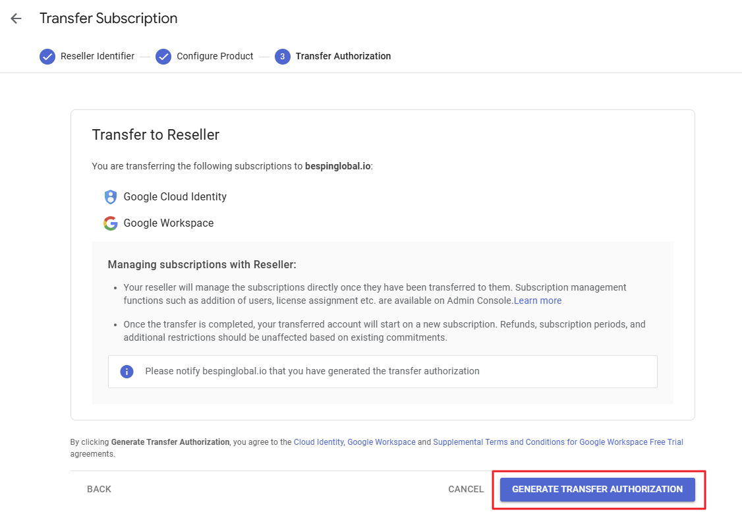Click the bold bespinglobal.io reseller name
Screen dimensions: 742x516
point(338,166)
